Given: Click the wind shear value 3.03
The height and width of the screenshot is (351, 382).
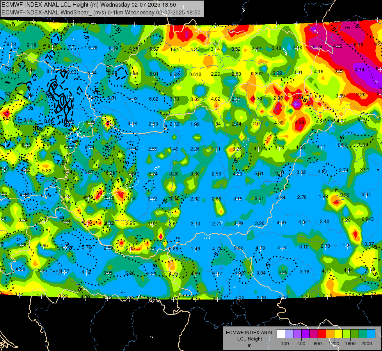Looking at the screenshot, I should point(195,99).
